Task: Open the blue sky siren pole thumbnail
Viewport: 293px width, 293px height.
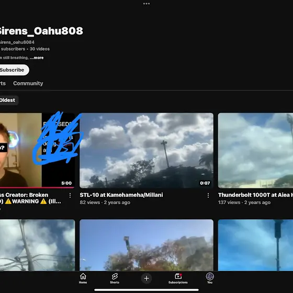Action: coord(255,245)
